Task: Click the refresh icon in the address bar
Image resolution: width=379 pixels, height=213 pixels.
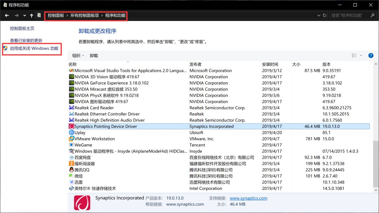Action: click(x=324, y=15)
